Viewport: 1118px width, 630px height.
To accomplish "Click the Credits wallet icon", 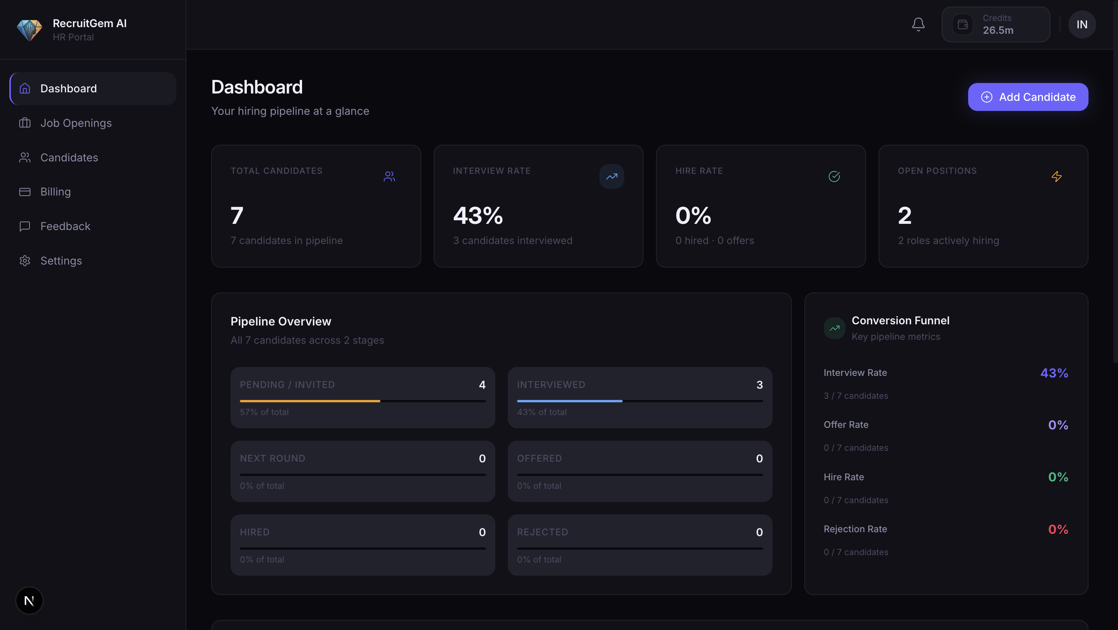I will (962, 25).
